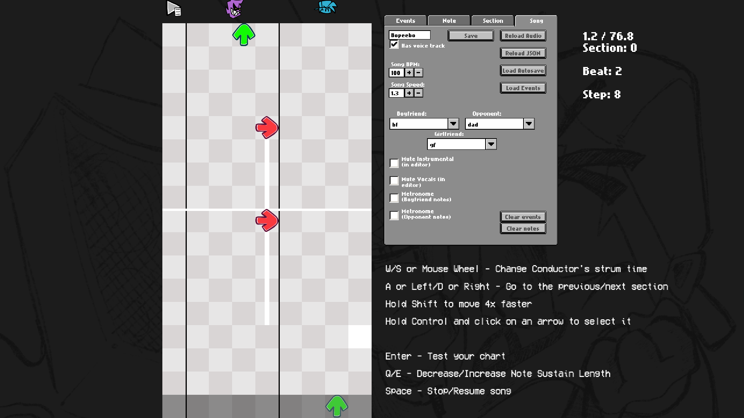Open the Opponent character dropdown
This screenshot has width=744, height=418.
tap(529, 124)
